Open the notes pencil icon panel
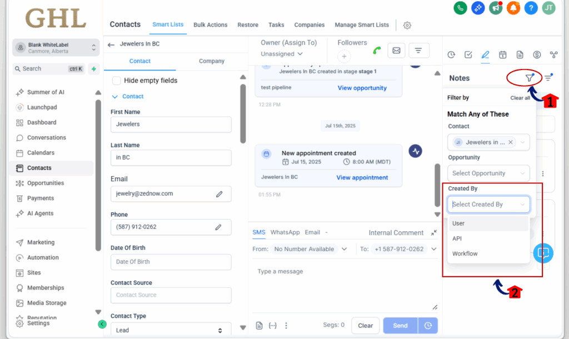 click(x=485, y=55)
